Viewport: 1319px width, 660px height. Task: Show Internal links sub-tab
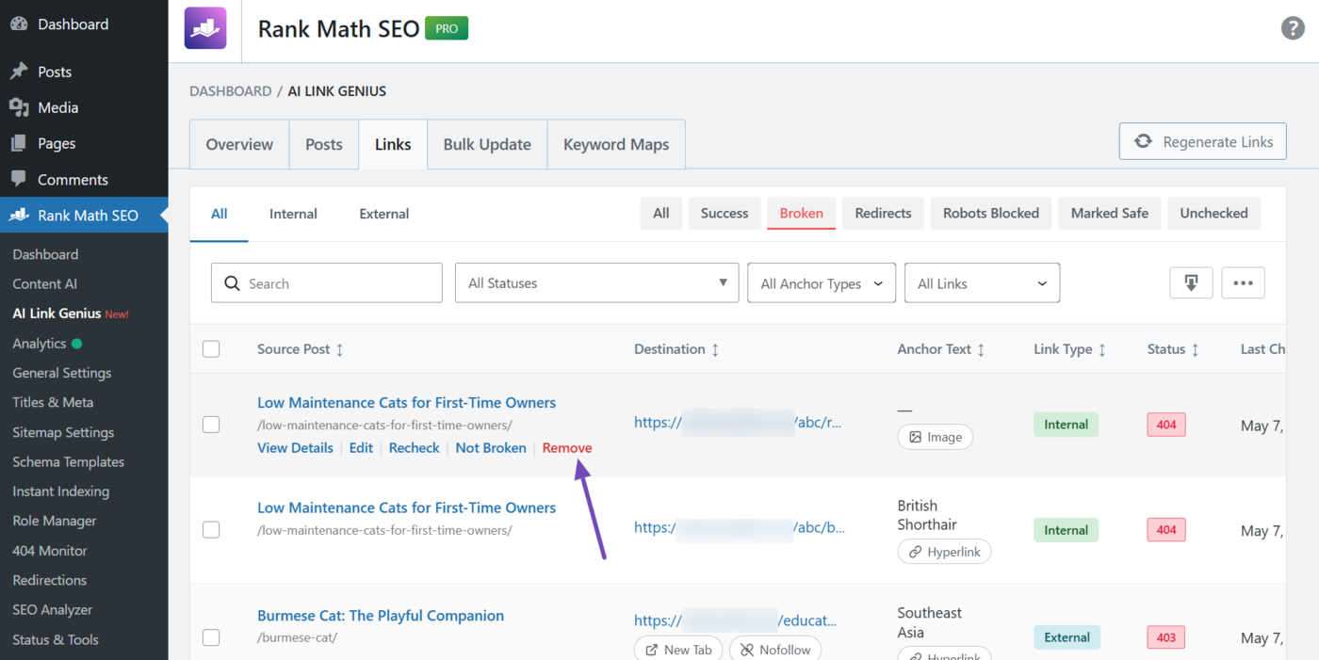pyautogui.click(x=293, y=214)
